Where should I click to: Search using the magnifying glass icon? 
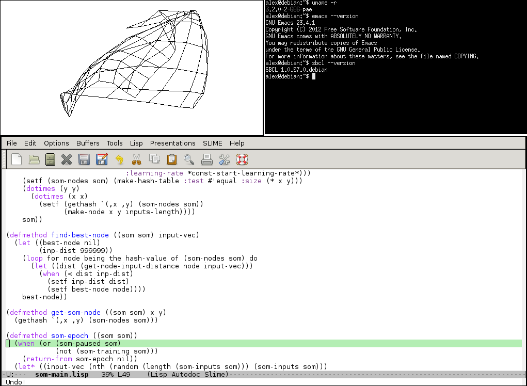[189, 159]
